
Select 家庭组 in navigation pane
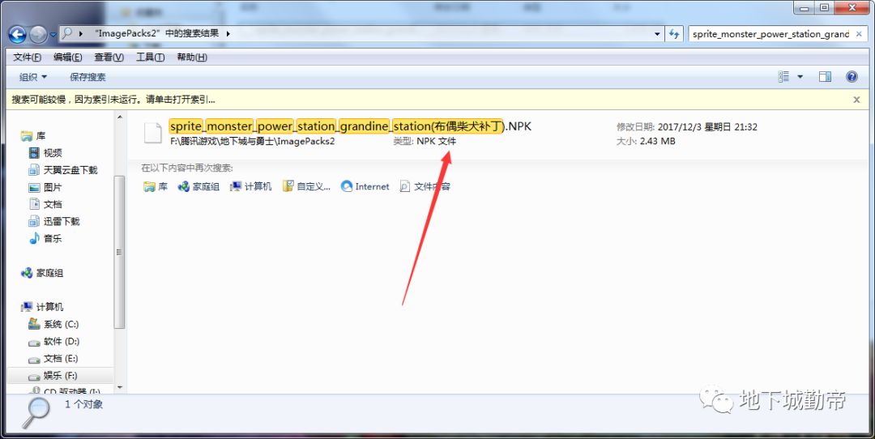[x=42, y=273]
